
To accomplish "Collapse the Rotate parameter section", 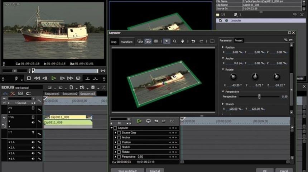I will tap(223, 70).
